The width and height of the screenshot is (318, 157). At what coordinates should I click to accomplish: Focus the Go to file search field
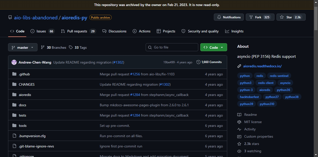pos(172,47)
